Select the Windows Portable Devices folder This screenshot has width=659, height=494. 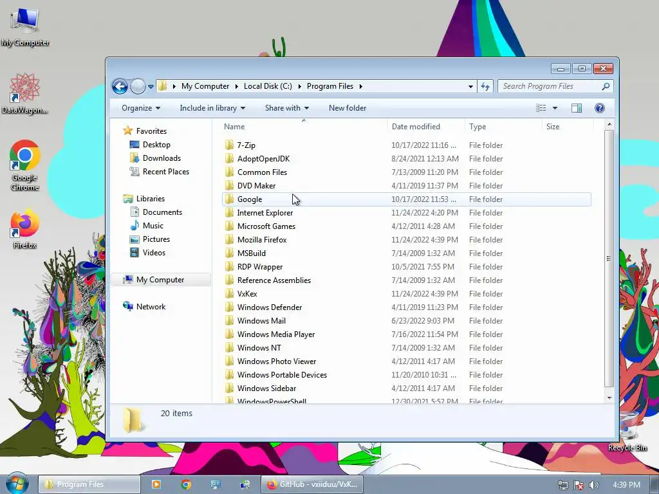(282, 375)
